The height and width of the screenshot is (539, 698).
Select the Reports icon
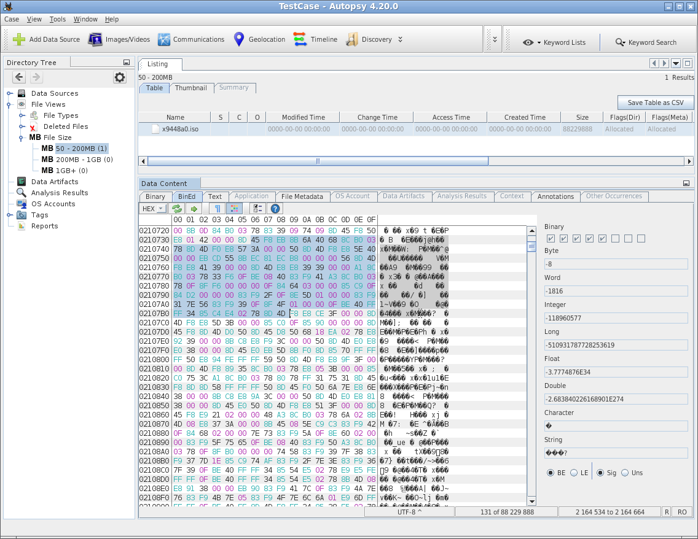tap(22, 226)
